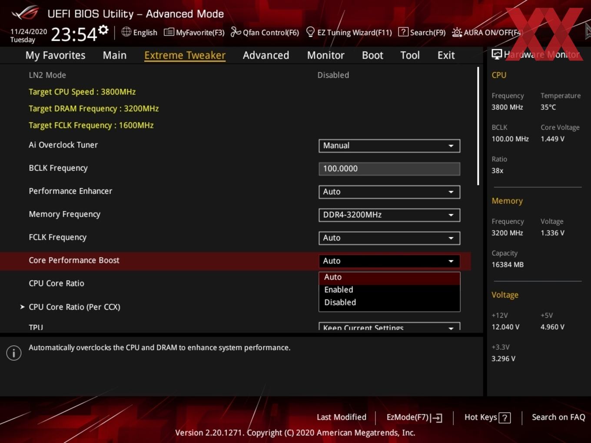This screenshot has width=591, height=443.
Task: Click the Search question mark icon
Action: tap(403, 32)
